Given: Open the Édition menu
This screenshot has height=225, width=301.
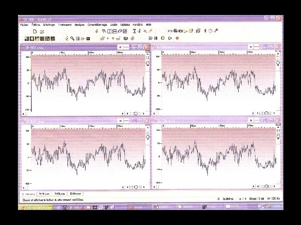Looking at the screenshot, I should click(x=36, y=25).
